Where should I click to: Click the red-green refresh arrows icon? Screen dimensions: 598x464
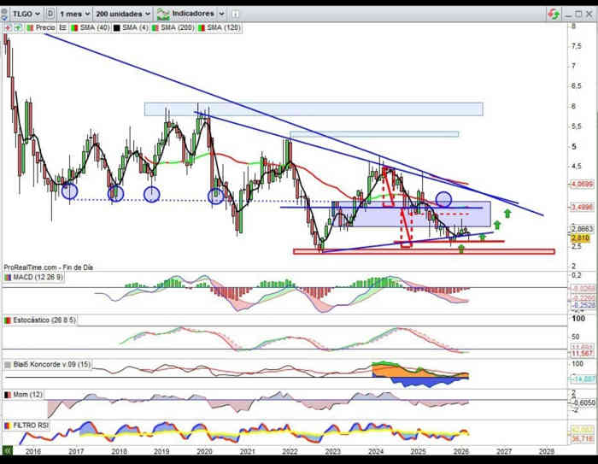click(x=554, y=15)
